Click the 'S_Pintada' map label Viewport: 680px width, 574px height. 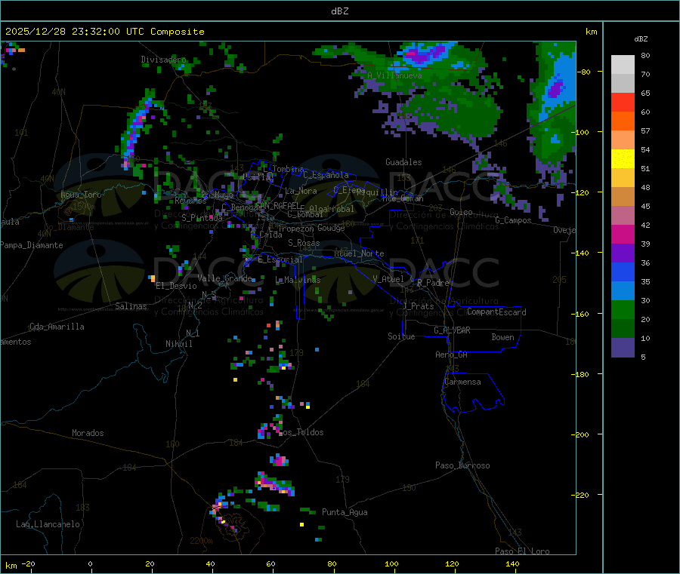coord(202,218)
